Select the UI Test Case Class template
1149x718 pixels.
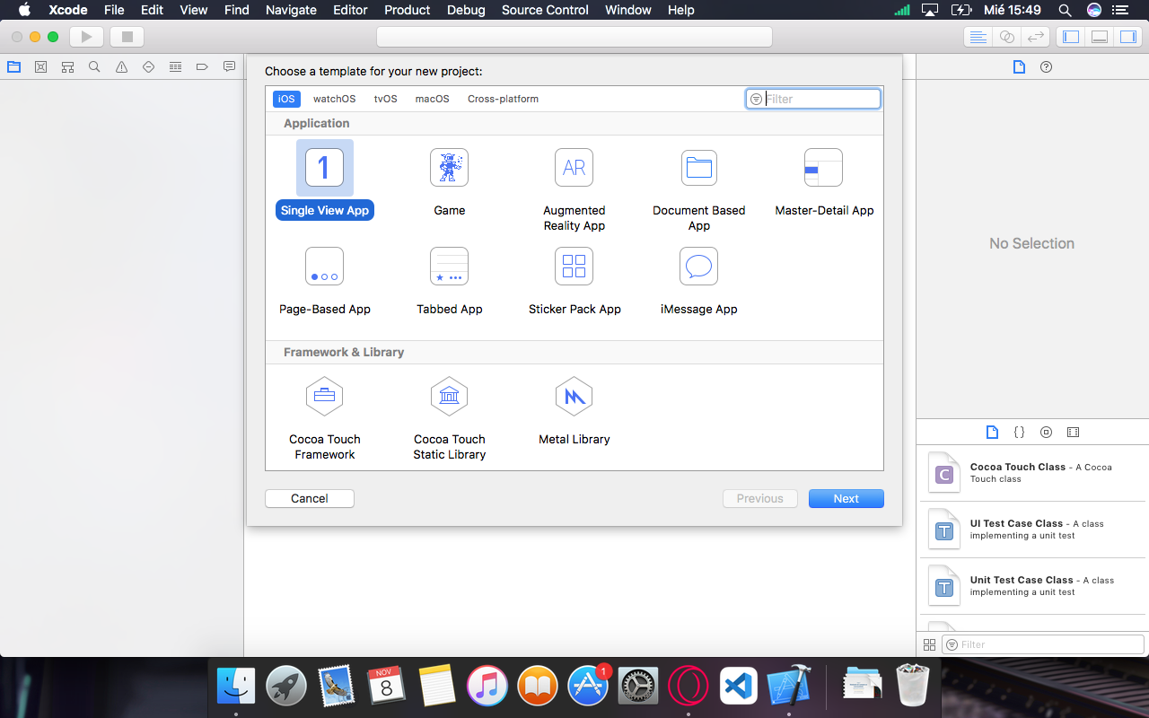(x=1031, y=530)
